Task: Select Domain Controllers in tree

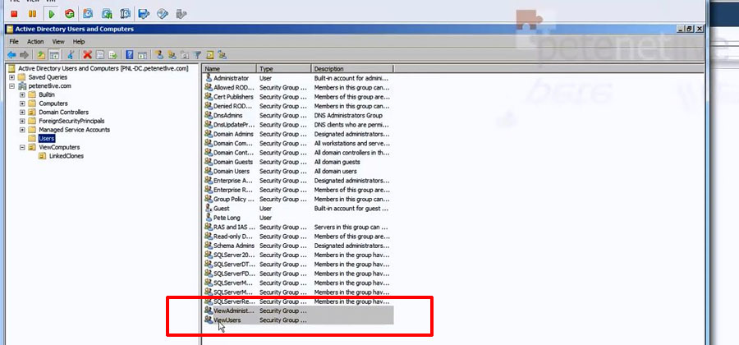Action: click(x=63, y=113)
